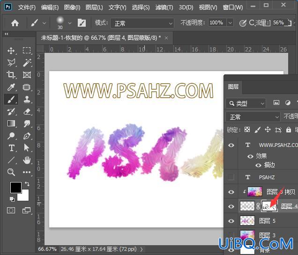This screenshot has width=298, height=255.
Task: Close the 未标题-1 document tab
Action: point(166,38)
